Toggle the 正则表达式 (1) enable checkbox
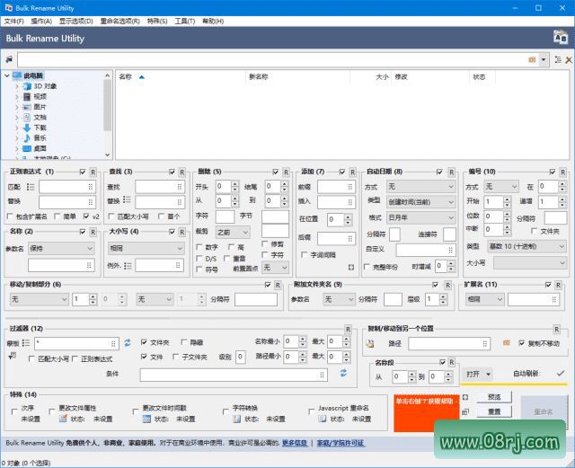The height and width of the screenshot is (468, 575). 83,172
